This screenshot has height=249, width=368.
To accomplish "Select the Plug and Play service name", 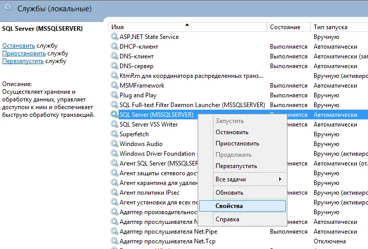I will coord(138,95).
